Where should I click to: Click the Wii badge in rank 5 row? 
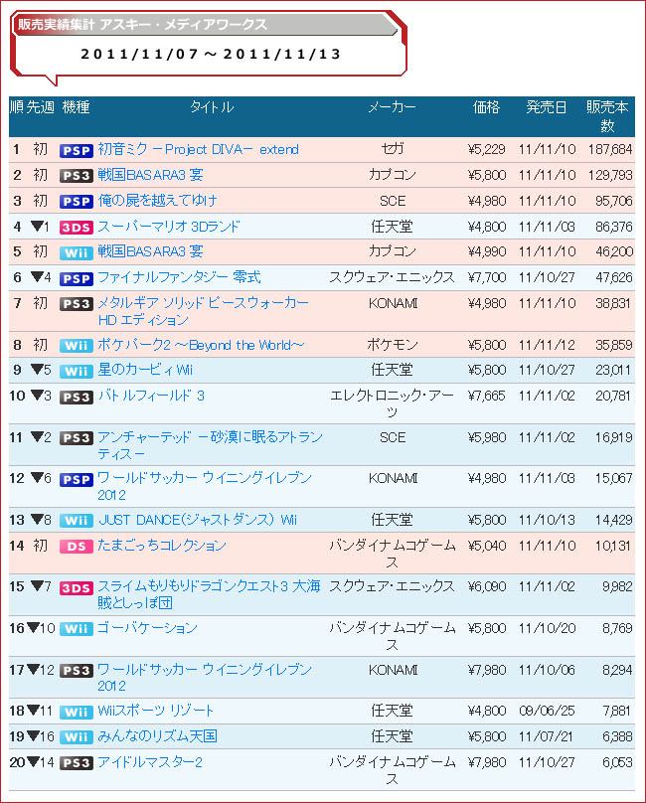77,252
